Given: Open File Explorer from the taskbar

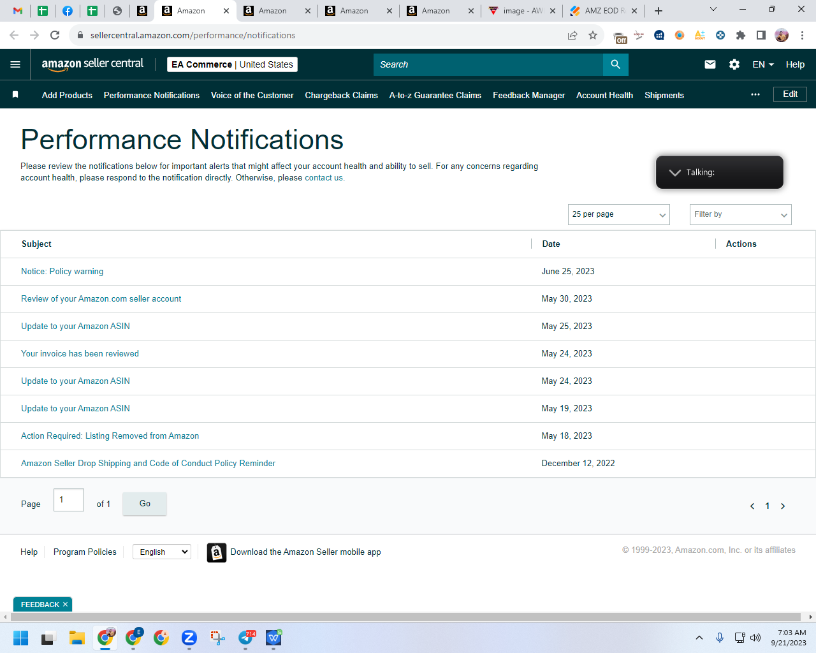Looking at the screenshot, I should click(x=77, y=638).
